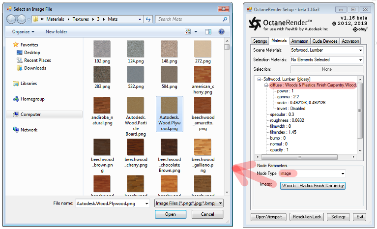Click the refresh icon next to address bar

[x=148, y=19]
